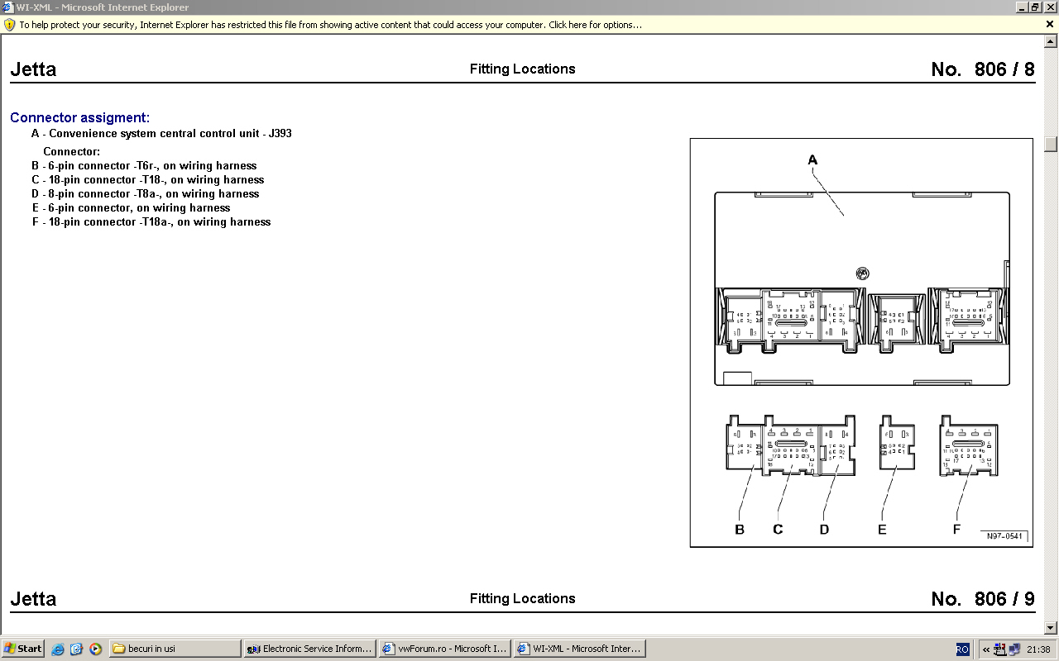Switch to 'becuri in usi' folder window
Screen dimensions: 1059x661
pos(175,649)
